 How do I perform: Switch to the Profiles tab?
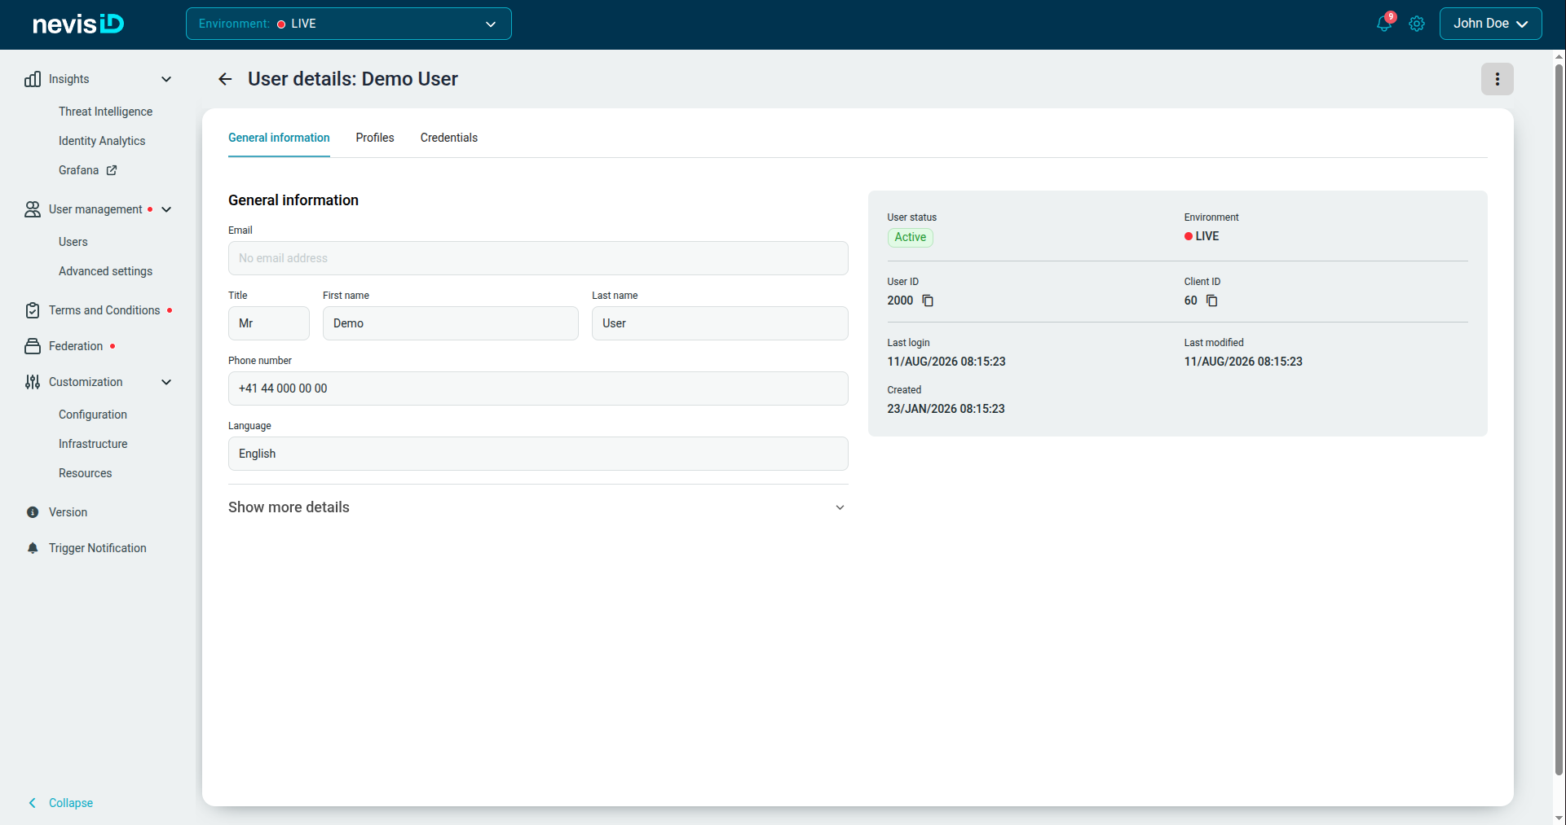375,138
